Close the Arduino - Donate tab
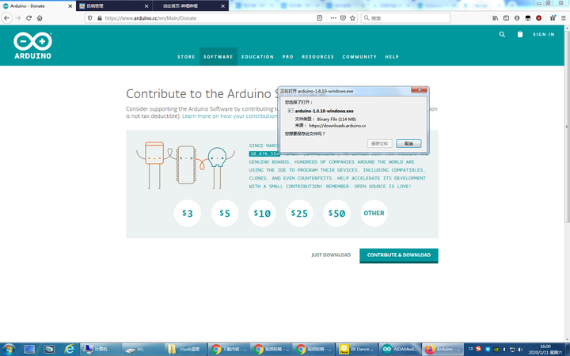 tap(70, 6)
